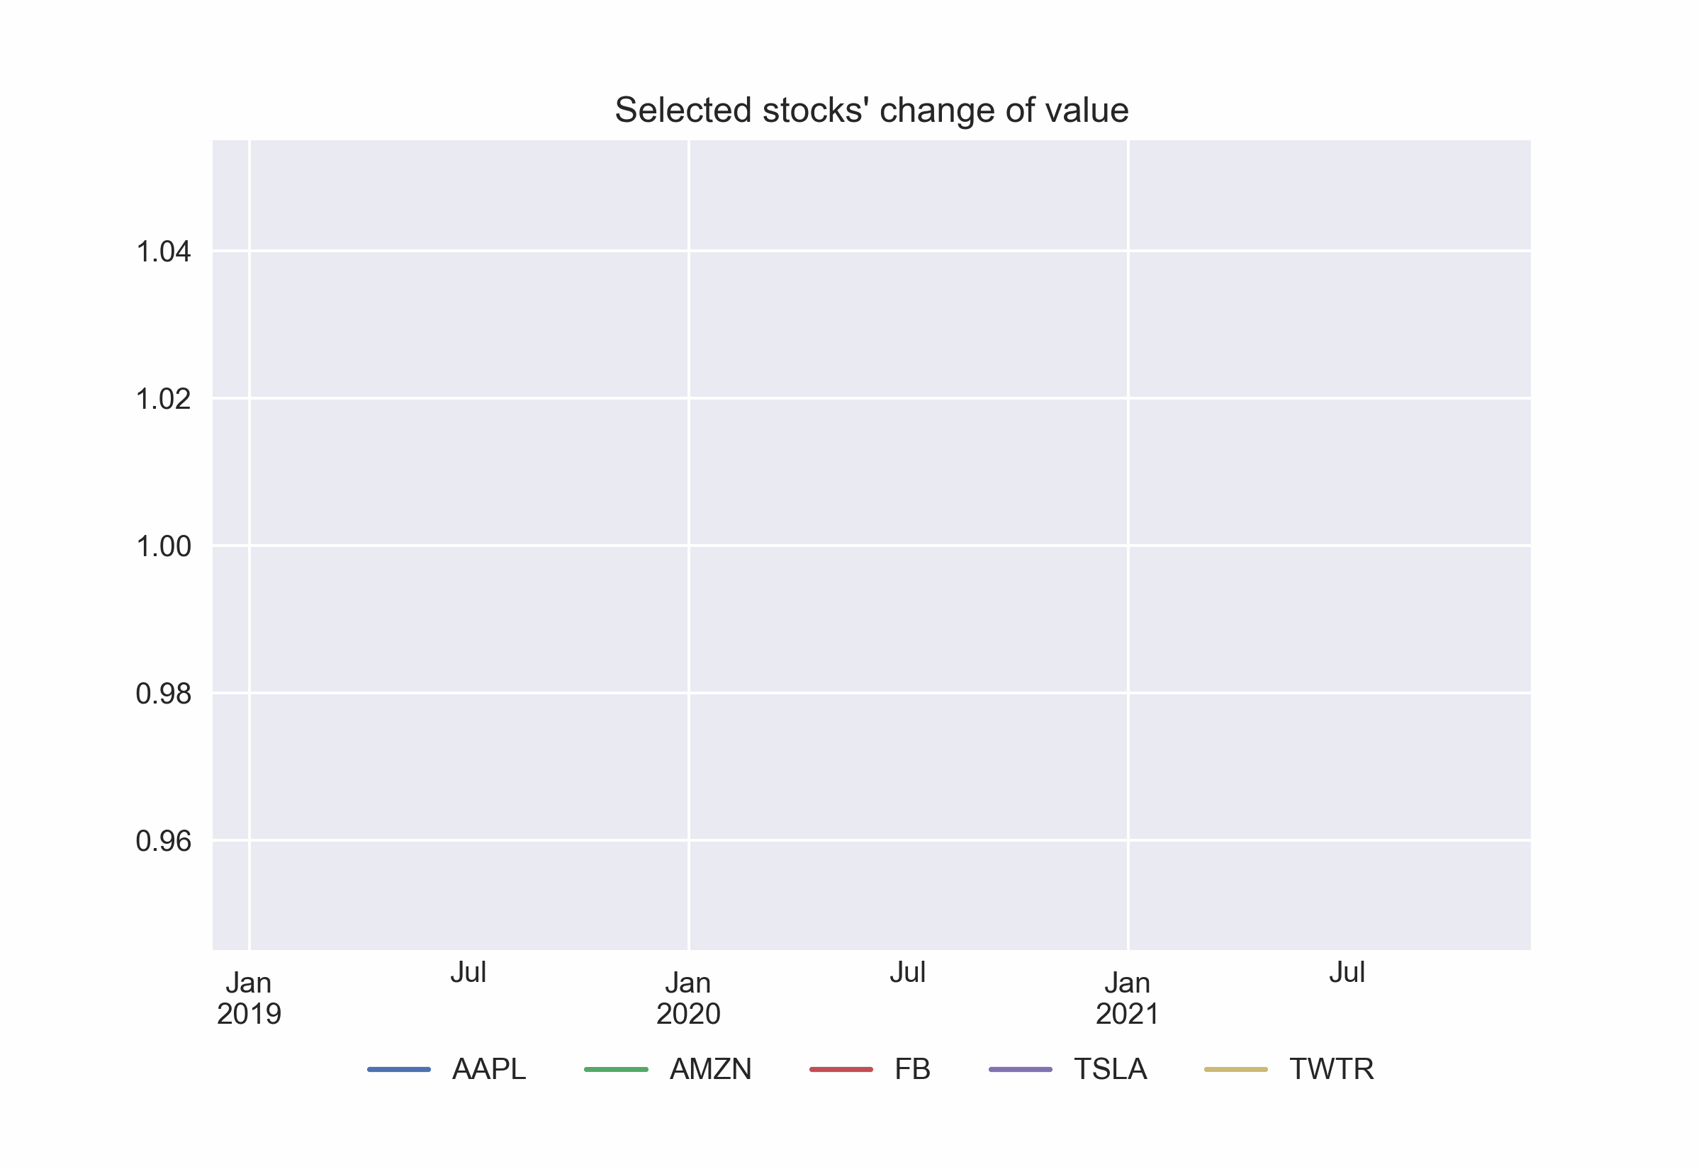Viewport: 1701px width, 1169px height.
Task: Click the 1.00 y-axis tick label
Action: point(163,546)
